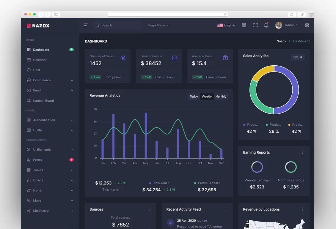
Task: Open the settings gear in header
Action: [x=307, y=25]
